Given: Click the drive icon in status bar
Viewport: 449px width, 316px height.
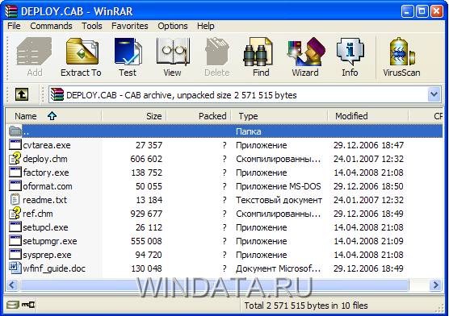Looking at the screenshot, I should pos(13,305).
